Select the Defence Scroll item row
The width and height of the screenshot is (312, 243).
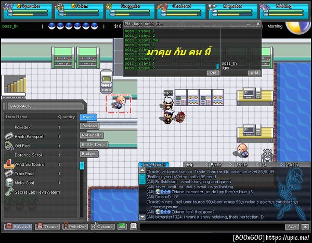click(40, 155)
